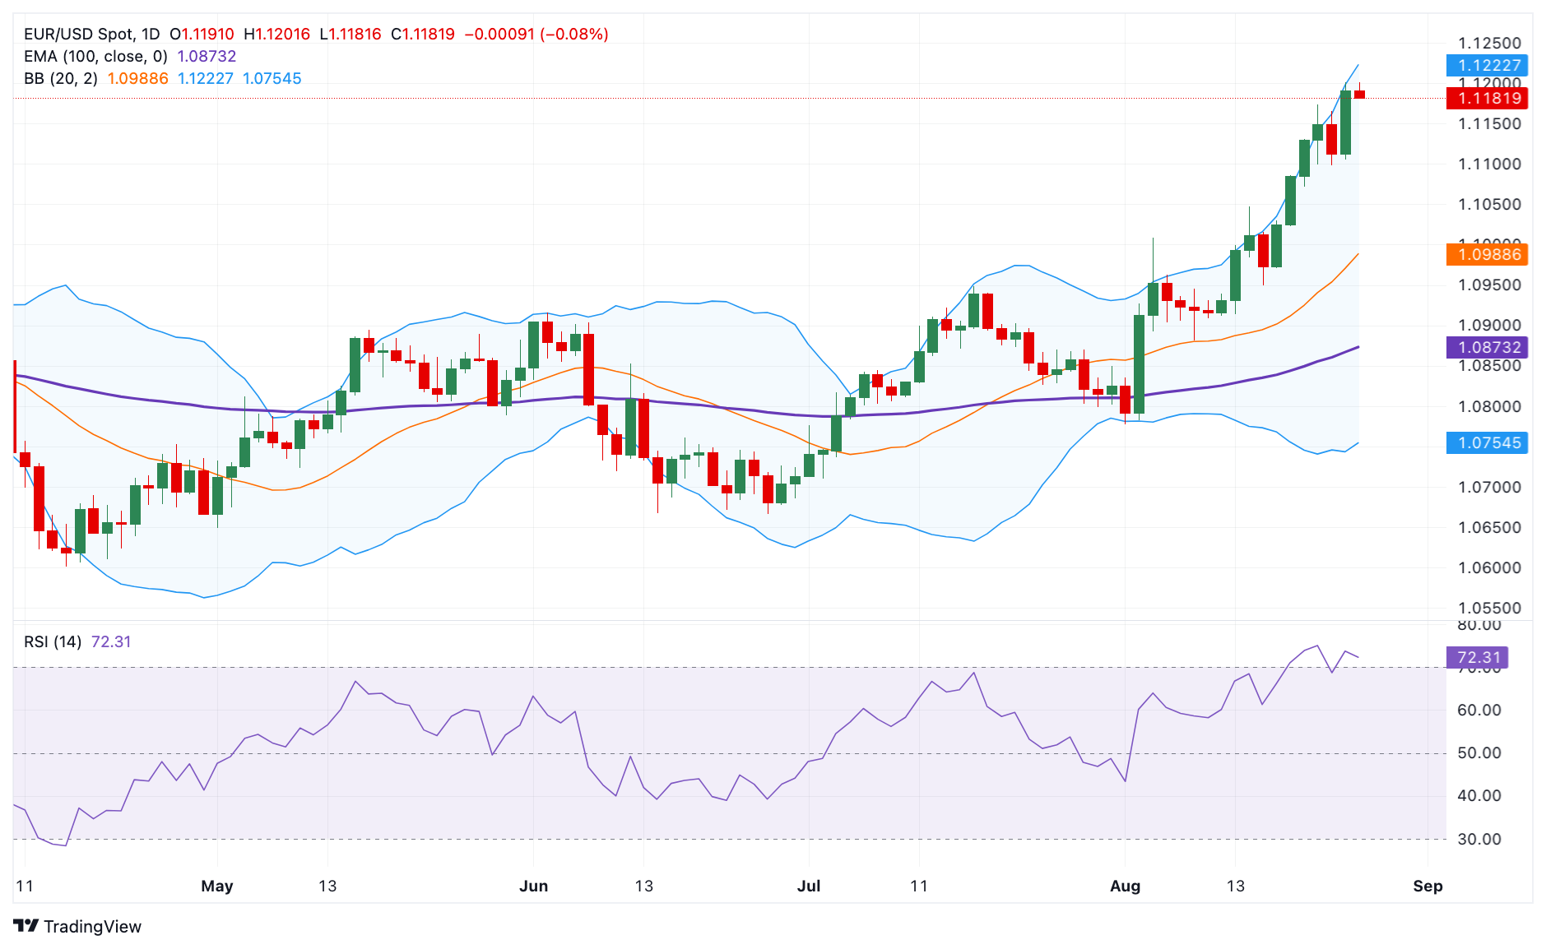Select the 1.12500 price axis level

click(1489, 43)
